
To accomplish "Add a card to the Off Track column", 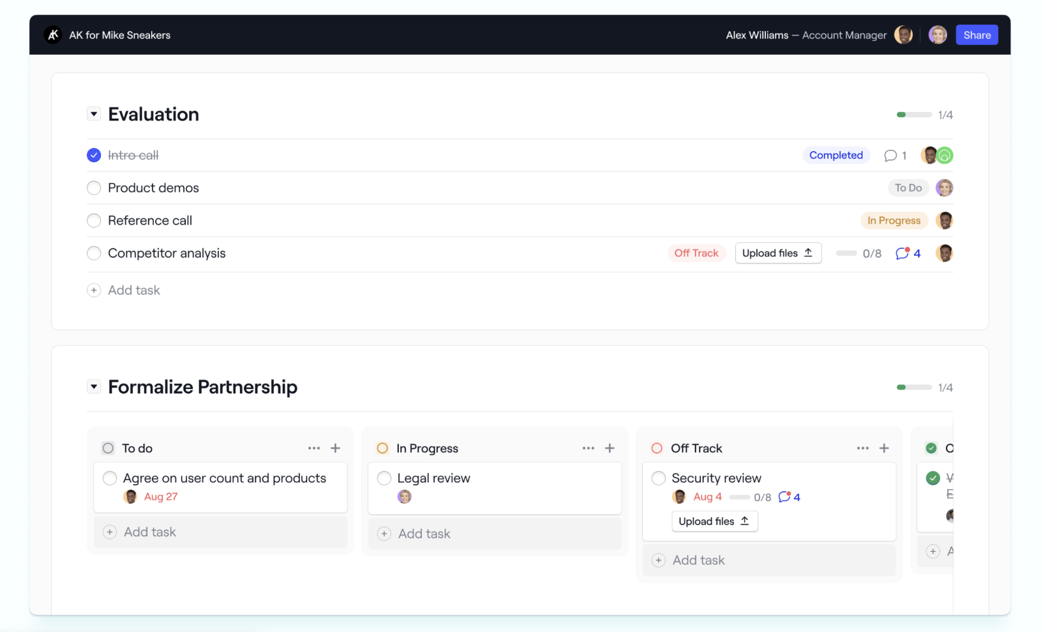I will [x=885, y=448].
